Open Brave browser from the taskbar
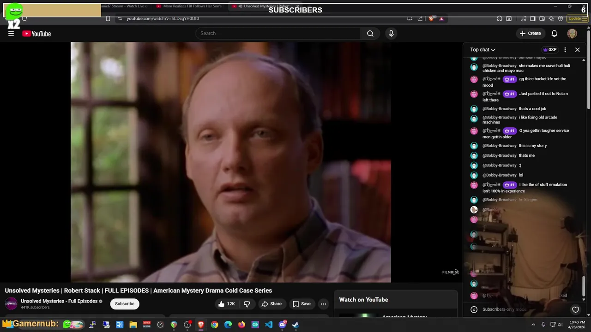Viewport: 591px width, 332px height. 201,325
